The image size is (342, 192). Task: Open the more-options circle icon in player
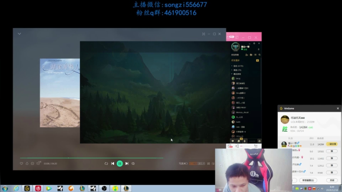click(32, 163)
